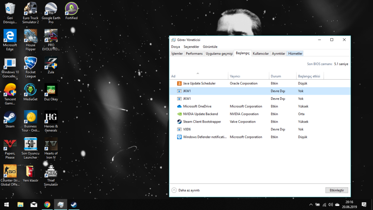Viewport: 373px width, 210px height.
Task: Switch to the İşlemler tab
Action: coord(177,53)
